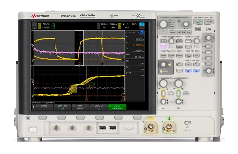
Task: Click the navigate stop key
Action: tap(184, 32)
